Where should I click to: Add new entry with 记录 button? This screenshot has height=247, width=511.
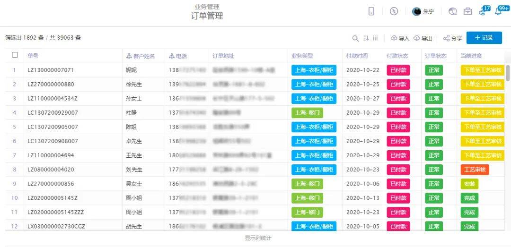click(484, 38)
